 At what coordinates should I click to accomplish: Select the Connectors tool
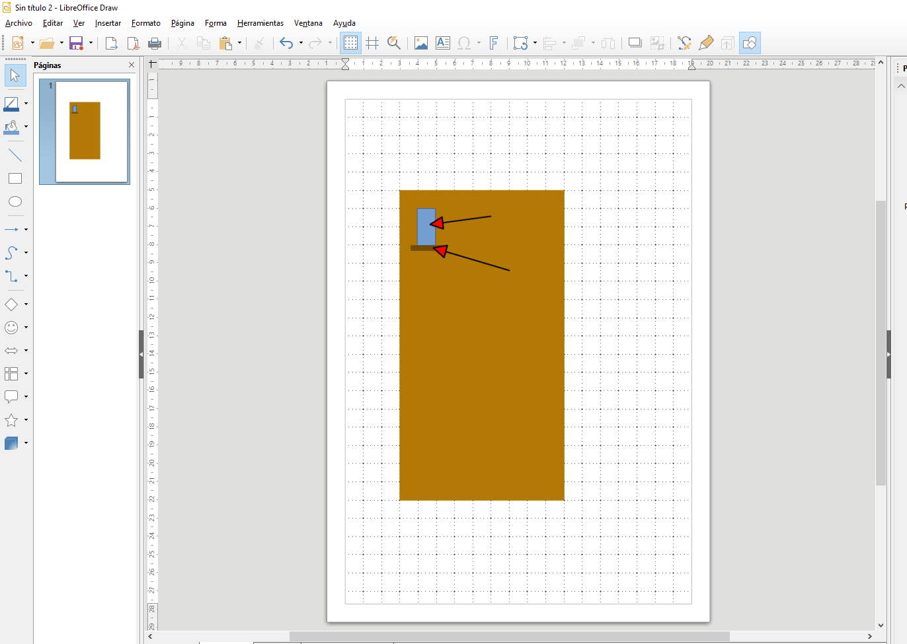[12, 275]
